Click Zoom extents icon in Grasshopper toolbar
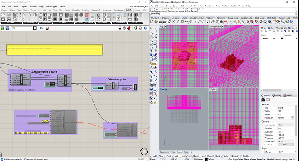This screenshot has width=299, height=161. point(35,28)
